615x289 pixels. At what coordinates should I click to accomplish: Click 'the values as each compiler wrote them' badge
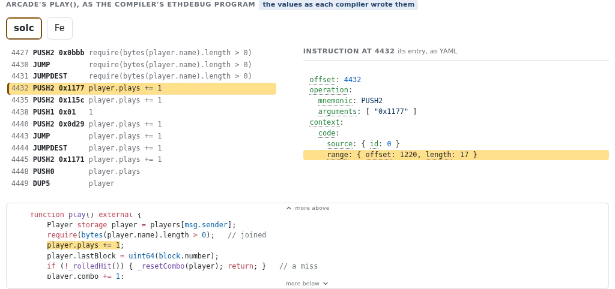coord(339,5)
